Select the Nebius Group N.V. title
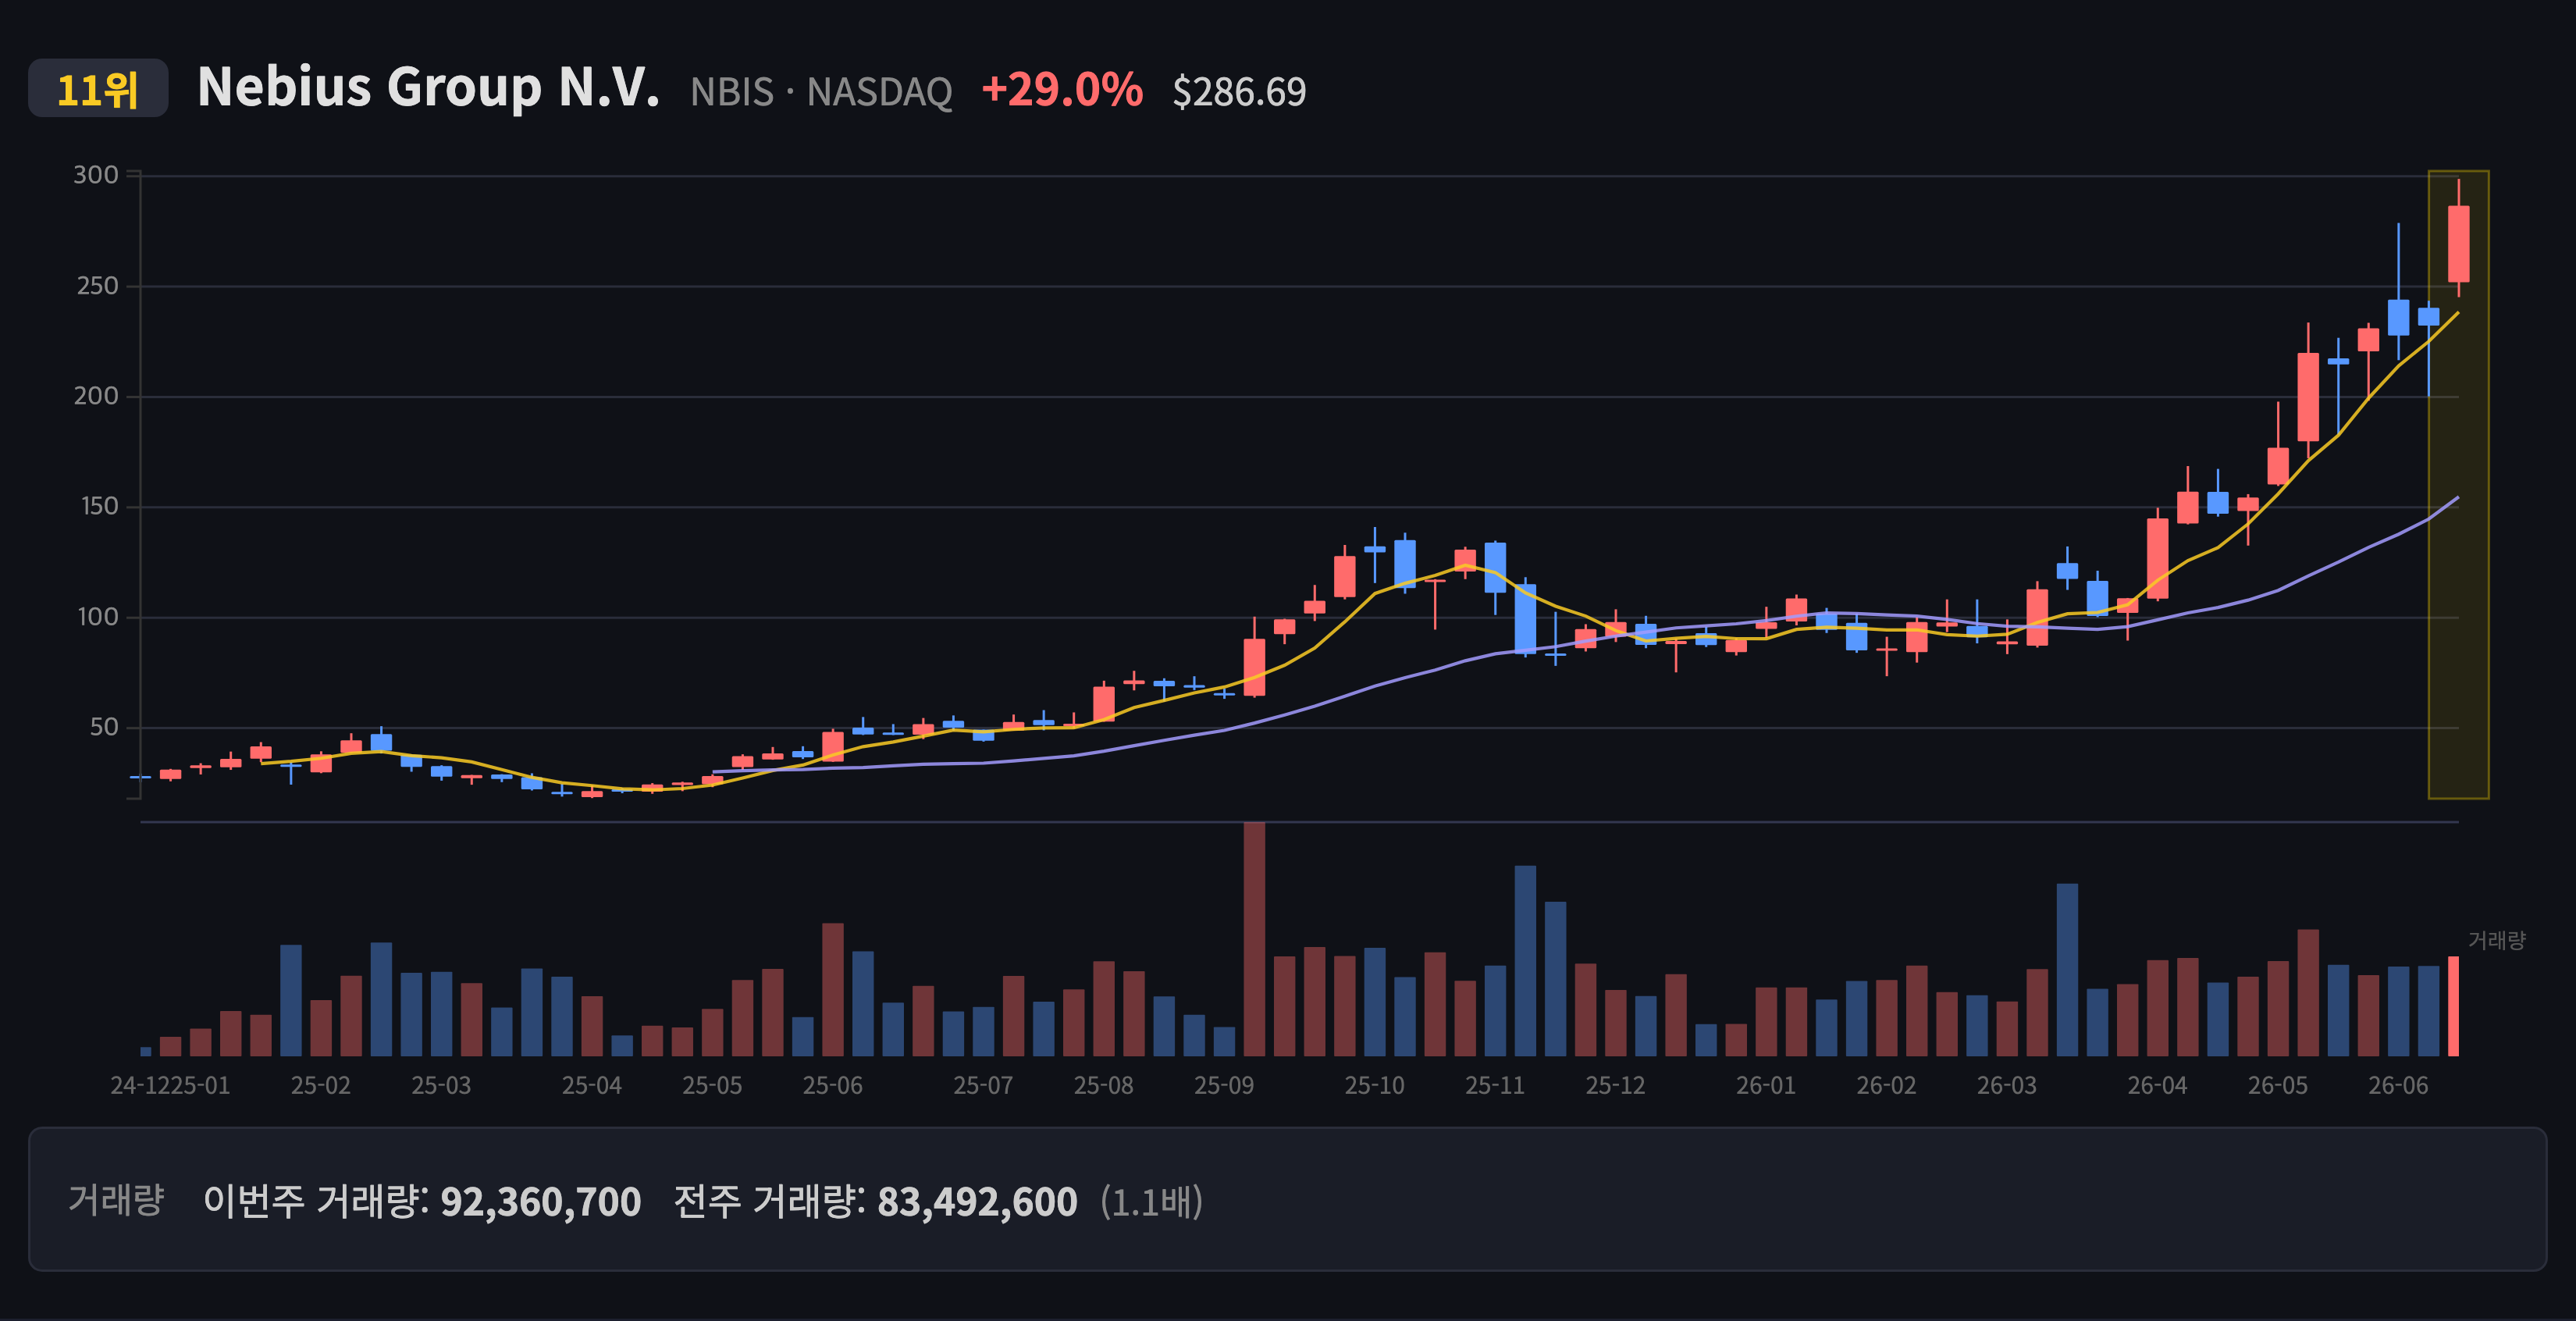Viewport: 2576px width, 1321px height. [x=428, y=87]
